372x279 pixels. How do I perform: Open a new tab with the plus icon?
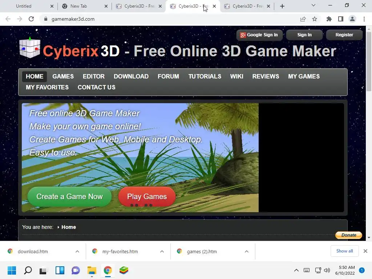click(282, 6)
